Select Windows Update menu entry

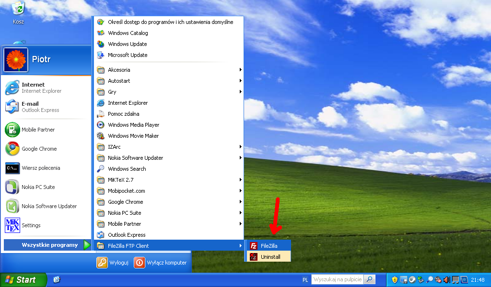click(169, 44)
